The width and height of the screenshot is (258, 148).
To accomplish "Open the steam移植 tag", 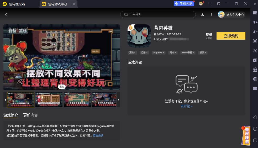I will (x=188, y=52).
